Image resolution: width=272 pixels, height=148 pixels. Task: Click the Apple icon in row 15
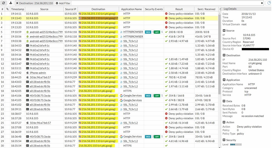(x=27, y=77)
